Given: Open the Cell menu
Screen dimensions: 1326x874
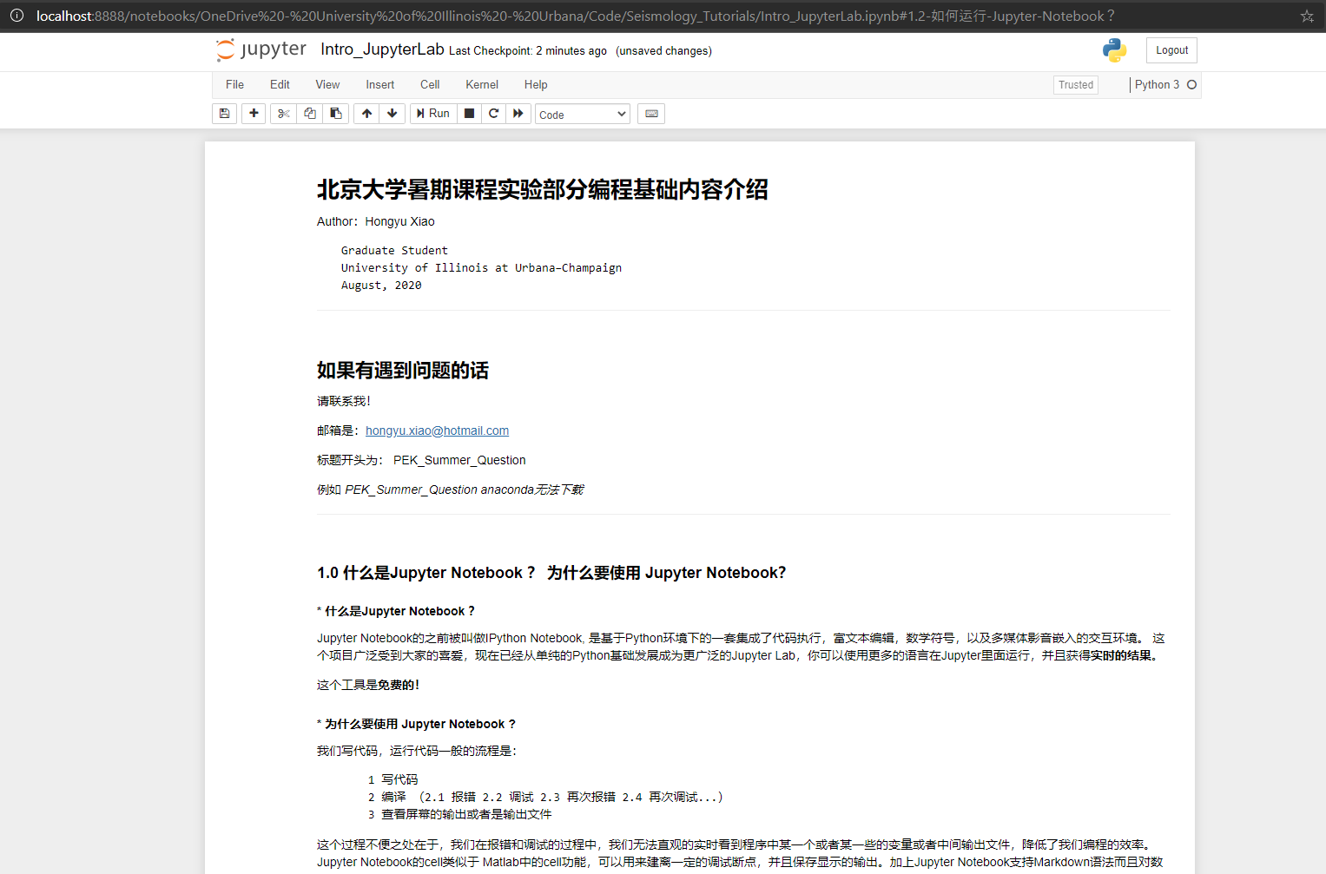Looking at the screenshot, I should pyautogui.click(x=430, y=84).
